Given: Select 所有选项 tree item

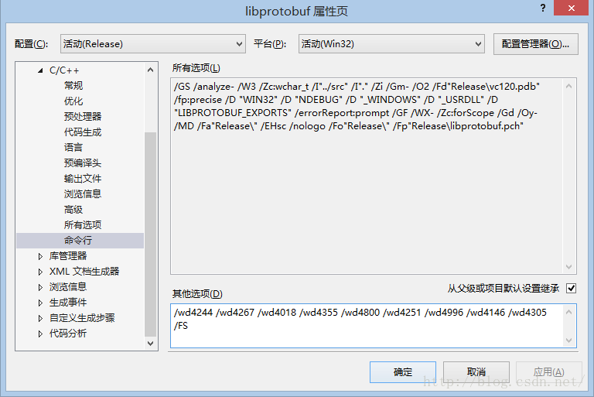Looking at the screenshot, I should pyautogui.click(x=83, y=225).
